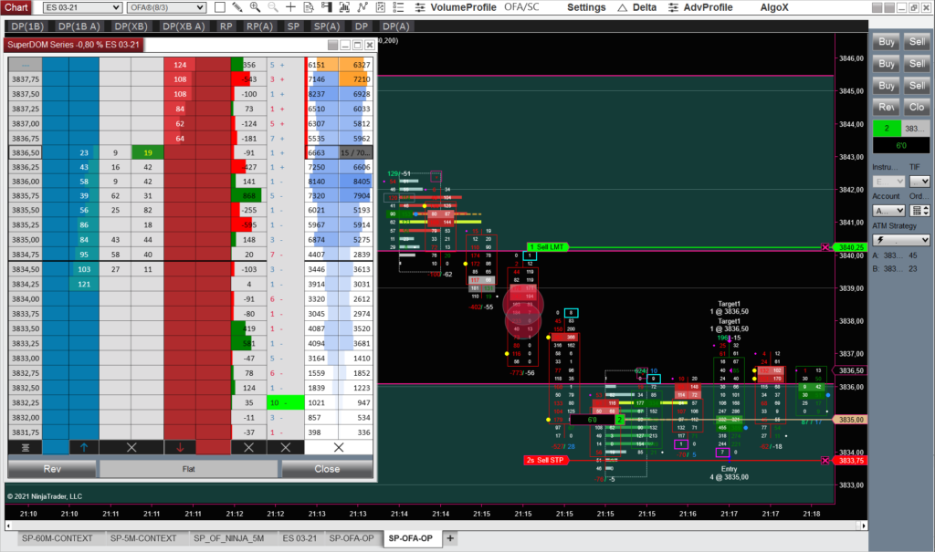Open the OFA®(8/3) interval dropdown
This screenshot has width=935, height=552.
[166, 7]
